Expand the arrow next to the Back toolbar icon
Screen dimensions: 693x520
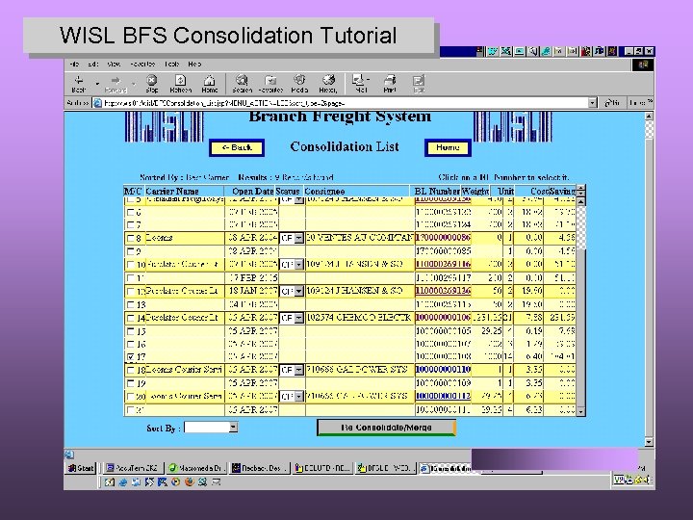[97, 83]
